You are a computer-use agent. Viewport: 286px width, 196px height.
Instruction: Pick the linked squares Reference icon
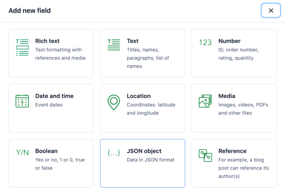205,155
